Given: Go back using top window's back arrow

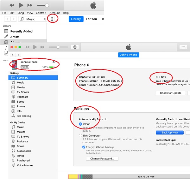Looking at the screenshot, I should [7, 19].
